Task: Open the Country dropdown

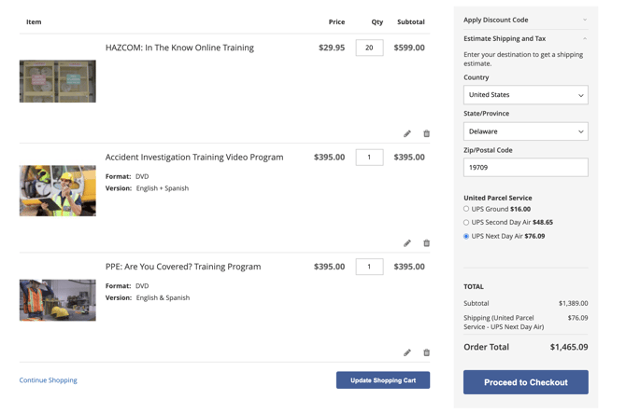Action: (525, 95)
